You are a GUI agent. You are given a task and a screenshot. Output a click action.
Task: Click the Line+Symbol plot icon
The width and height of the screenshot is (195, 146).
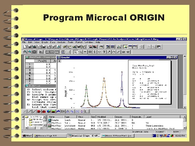tap(34, 111)
